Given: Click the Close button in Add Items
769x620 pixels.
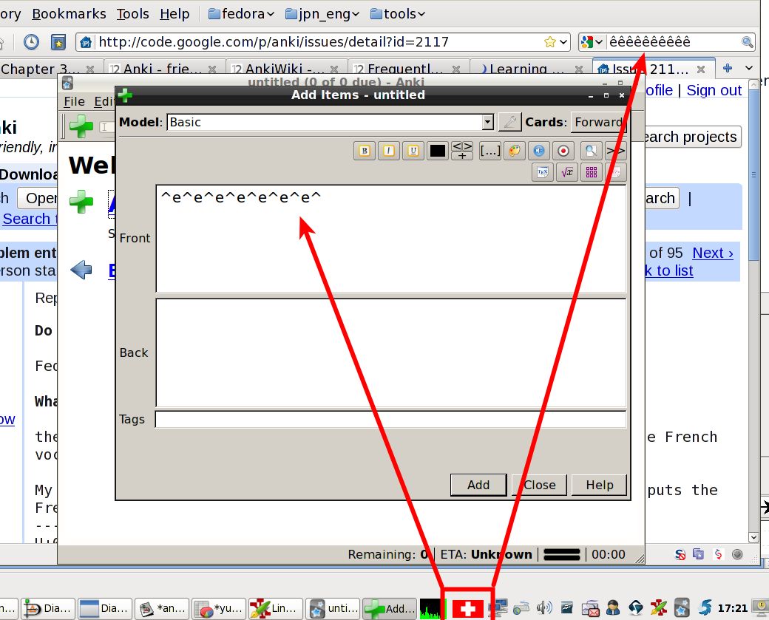Looking at the screenshot, I should pos(540,485).
